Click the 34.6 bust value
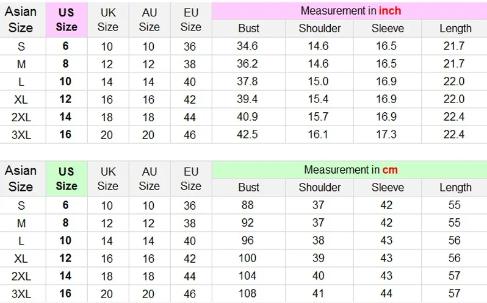 point(247,46)
